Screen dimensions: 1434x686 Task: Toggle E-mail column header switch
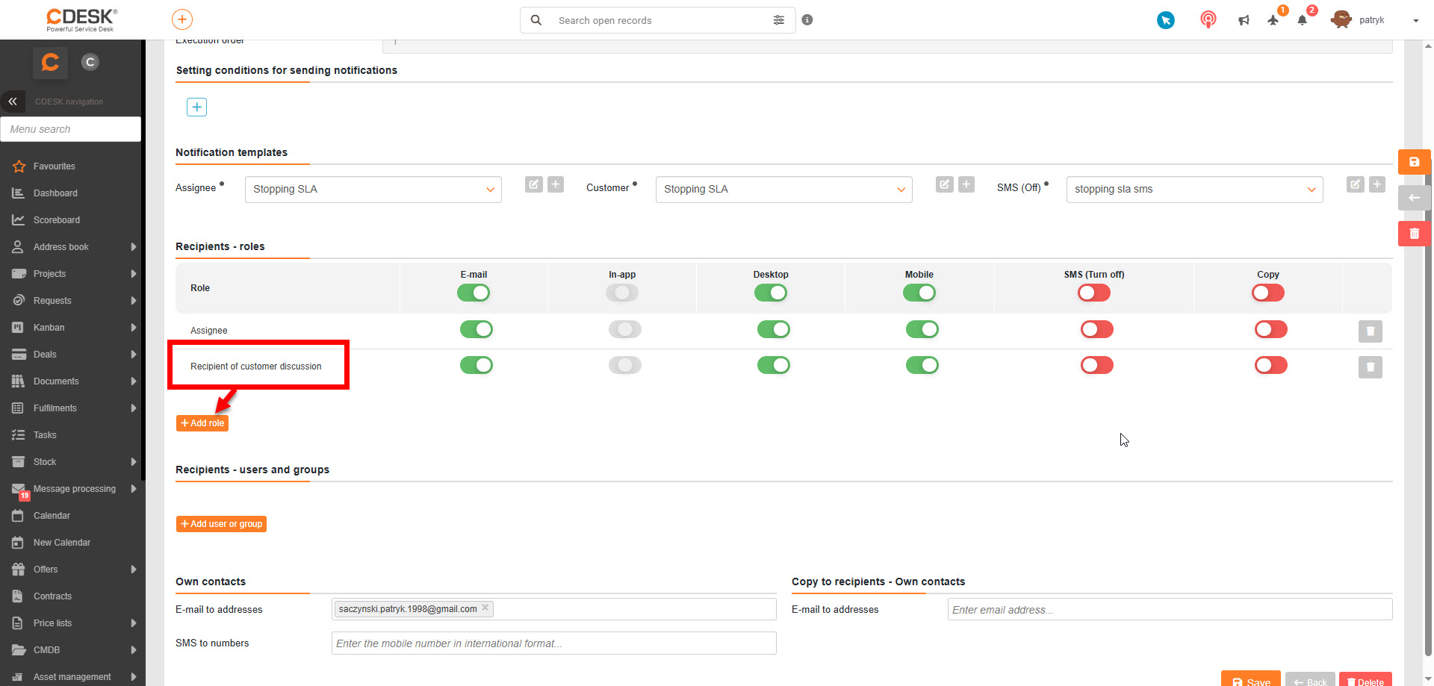474,293
